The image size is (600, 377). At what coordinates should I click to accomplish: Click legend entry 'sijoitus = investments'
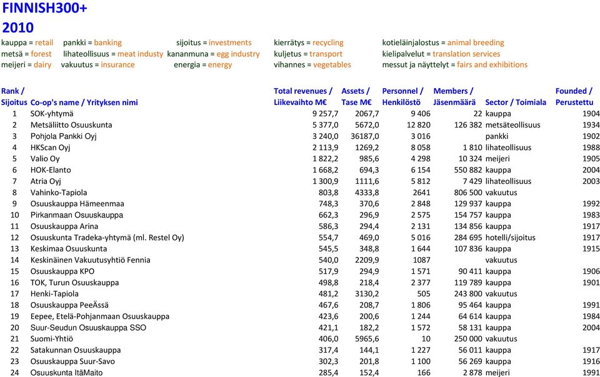click(214, 43)
